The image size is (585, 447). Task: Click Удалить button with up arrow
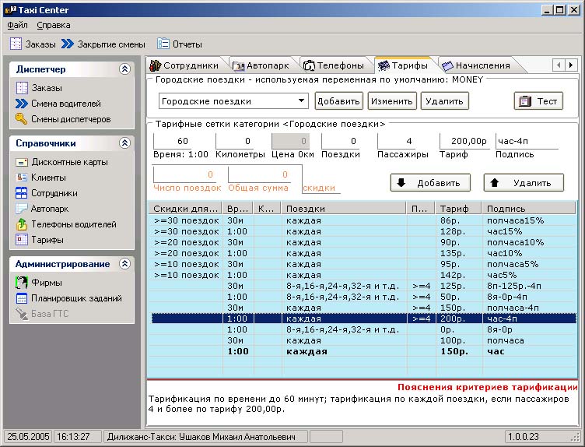524,182
